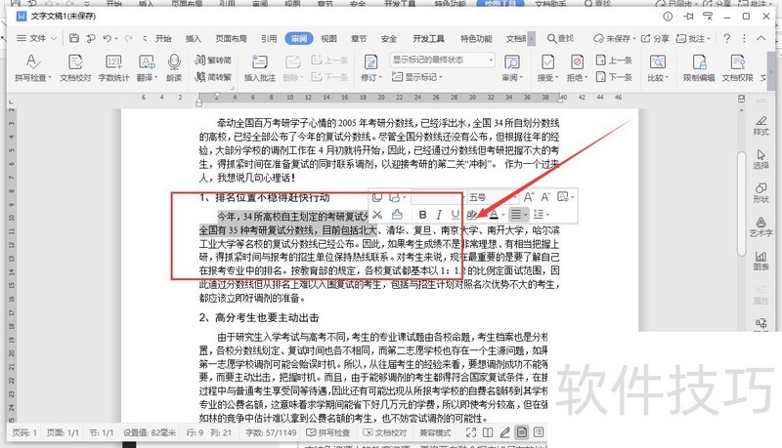Cut selection with the scissors icon
This screenshot has height=448, width=782.
point(377,215)
